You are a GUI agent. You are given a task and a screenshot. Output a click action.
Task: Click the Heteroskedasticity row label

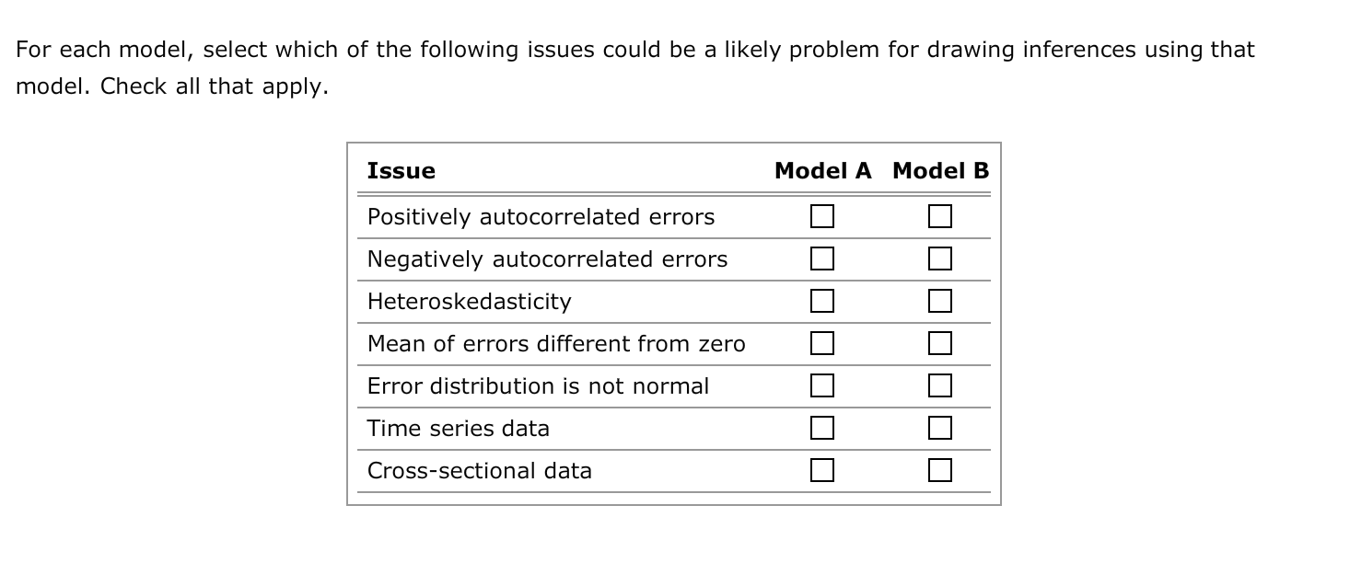pyautogui.click(x=470, y=301)
